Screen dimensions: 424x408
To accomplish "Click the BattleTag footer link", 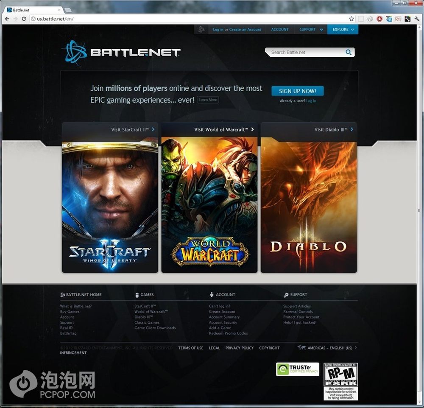I will click(x=68, y=333).
